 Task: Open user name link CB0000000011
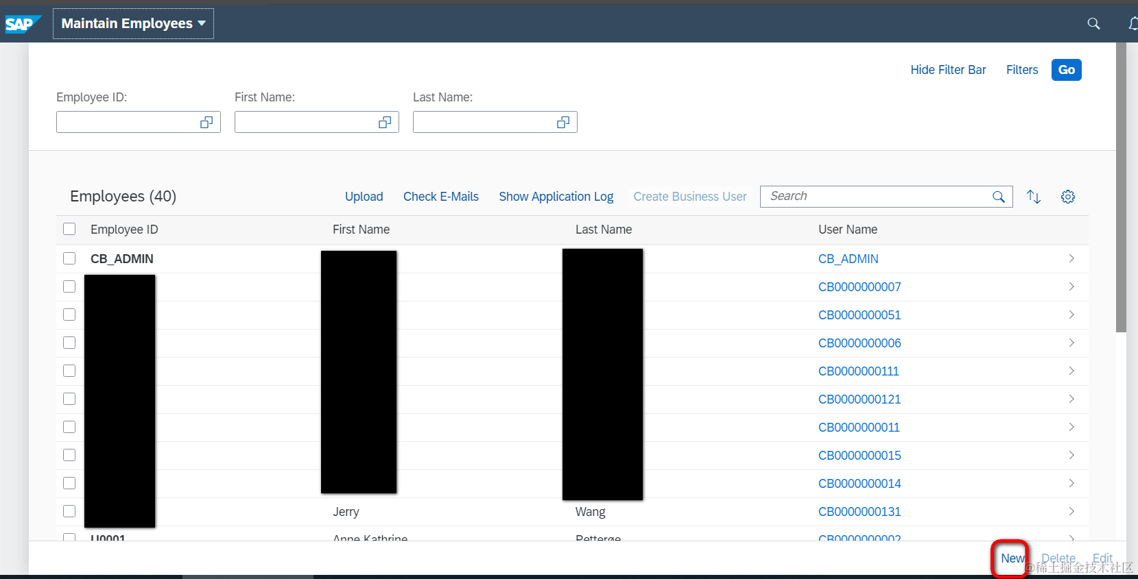click(x=859, y=428)
